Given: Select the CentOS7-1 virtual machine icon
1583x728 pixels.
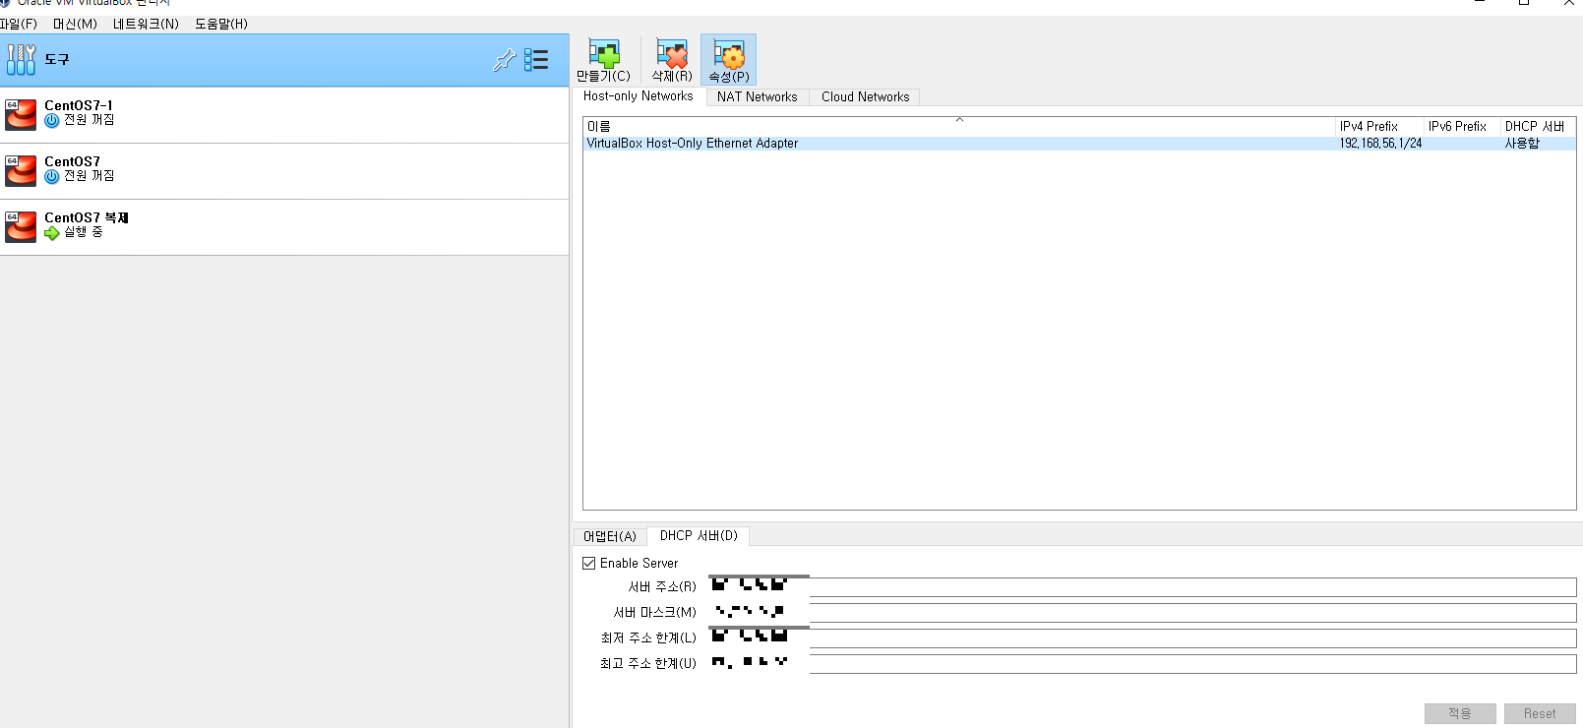Looking at the screenshot, I should (21, 114).
